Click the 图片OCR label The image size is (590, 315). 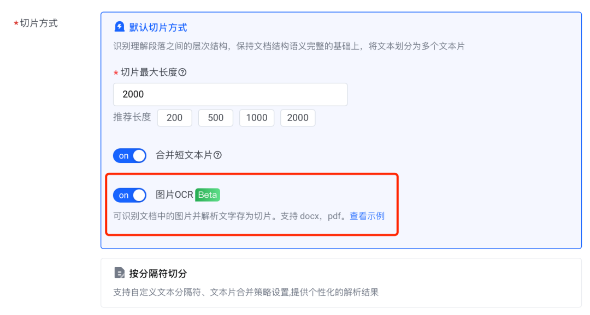[x=174, y=195]
